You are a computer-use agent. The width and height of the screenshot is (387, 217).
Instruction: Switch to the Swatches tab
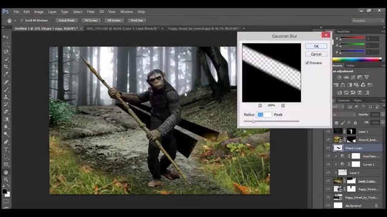343,31
